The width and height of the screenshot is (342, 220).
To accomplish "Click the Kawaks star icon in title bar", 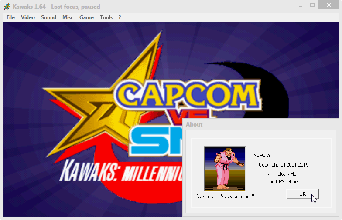I will (x=7, y=7).
